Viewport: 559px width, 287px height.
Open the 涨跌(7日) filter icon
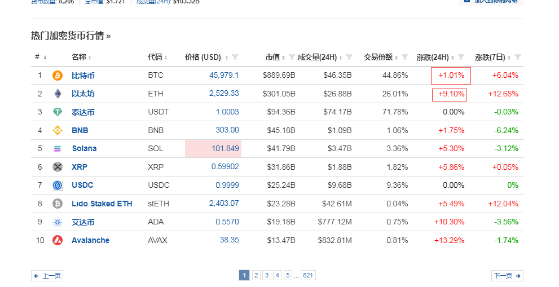pos(518,57)
